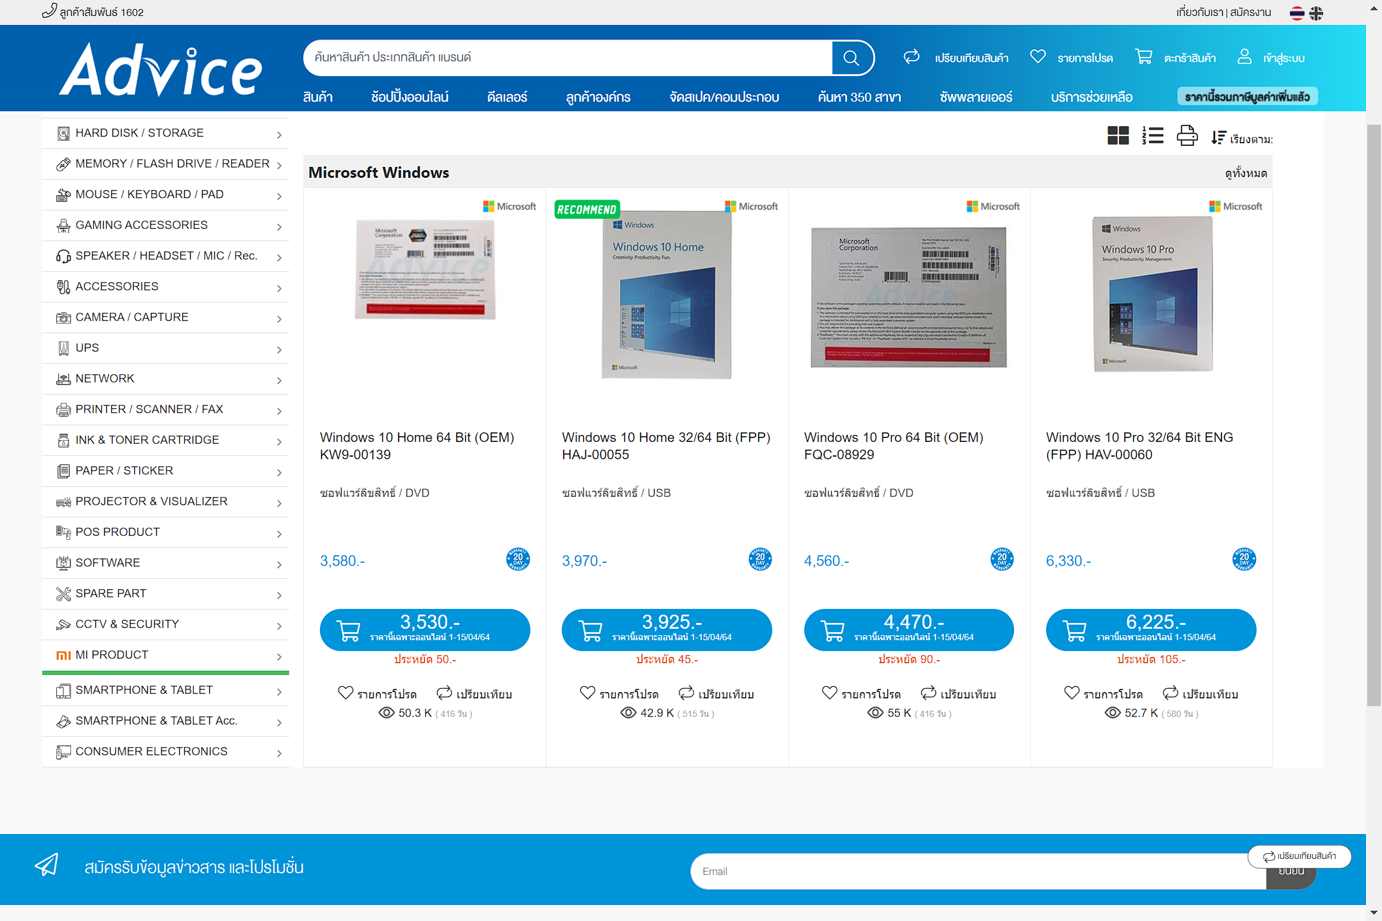Open the shopping cart icon in header
This screenshot has width=1382, height=921.
(1144, 57)
